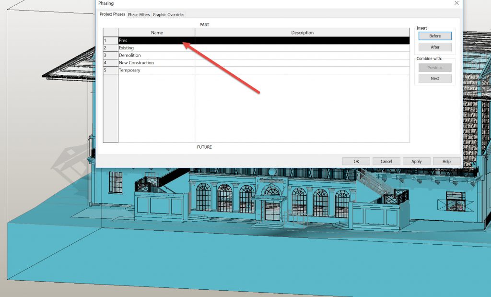The height and width of the screenshot is (297, 491).
Task: Open the Phase Filters tab
Action: click(x=139, y=15)
